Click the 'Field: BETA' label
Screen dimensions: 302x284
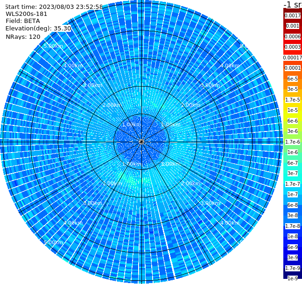click(23, 21)
